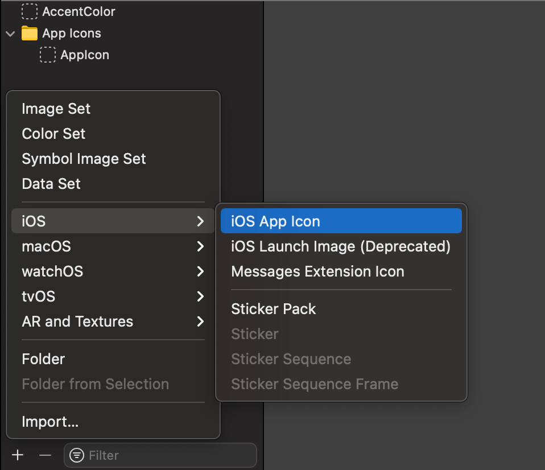
Task: Select the AppIcon asset row
Action: [x=132, y=55]
